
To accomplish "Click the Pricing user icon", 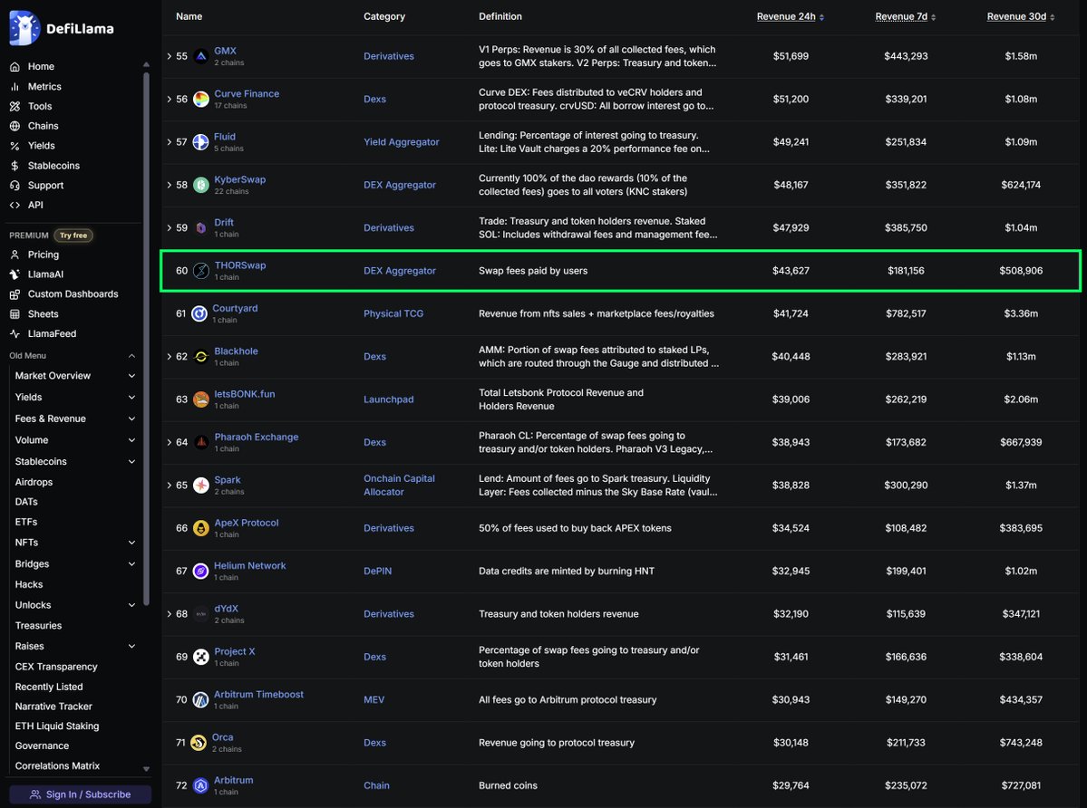I will click(15, 255).
